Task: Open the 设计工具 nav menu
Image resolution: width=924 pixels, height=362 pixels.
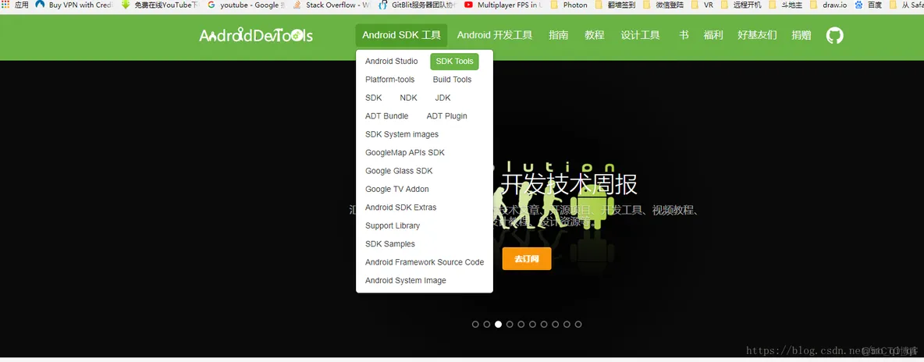Action: click(x=640, y=35)
